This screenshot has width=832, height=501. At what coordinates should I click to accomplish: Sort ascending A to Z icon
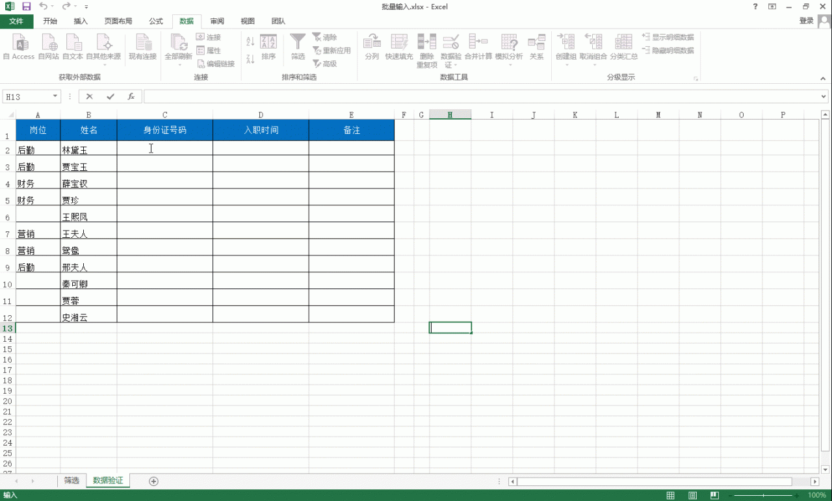[x=250, y=42]
